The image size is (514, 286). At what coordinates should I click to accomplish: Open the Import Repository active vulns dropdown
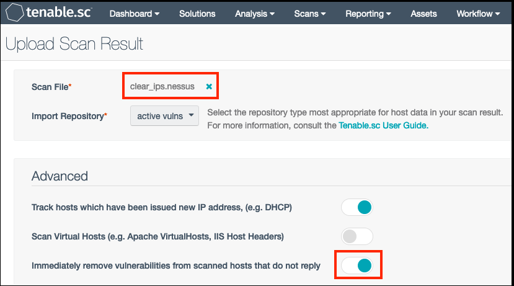click(x=164, y=116)
